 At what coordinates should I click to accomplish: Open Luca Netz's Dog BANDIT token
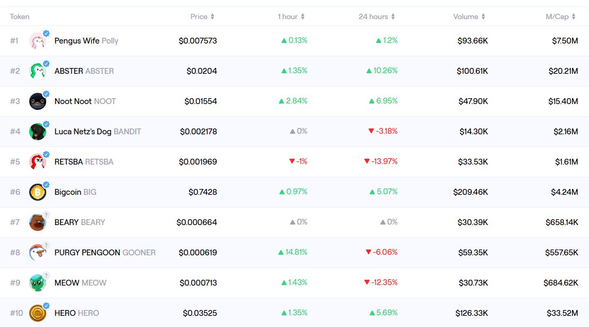pos(98,132)
